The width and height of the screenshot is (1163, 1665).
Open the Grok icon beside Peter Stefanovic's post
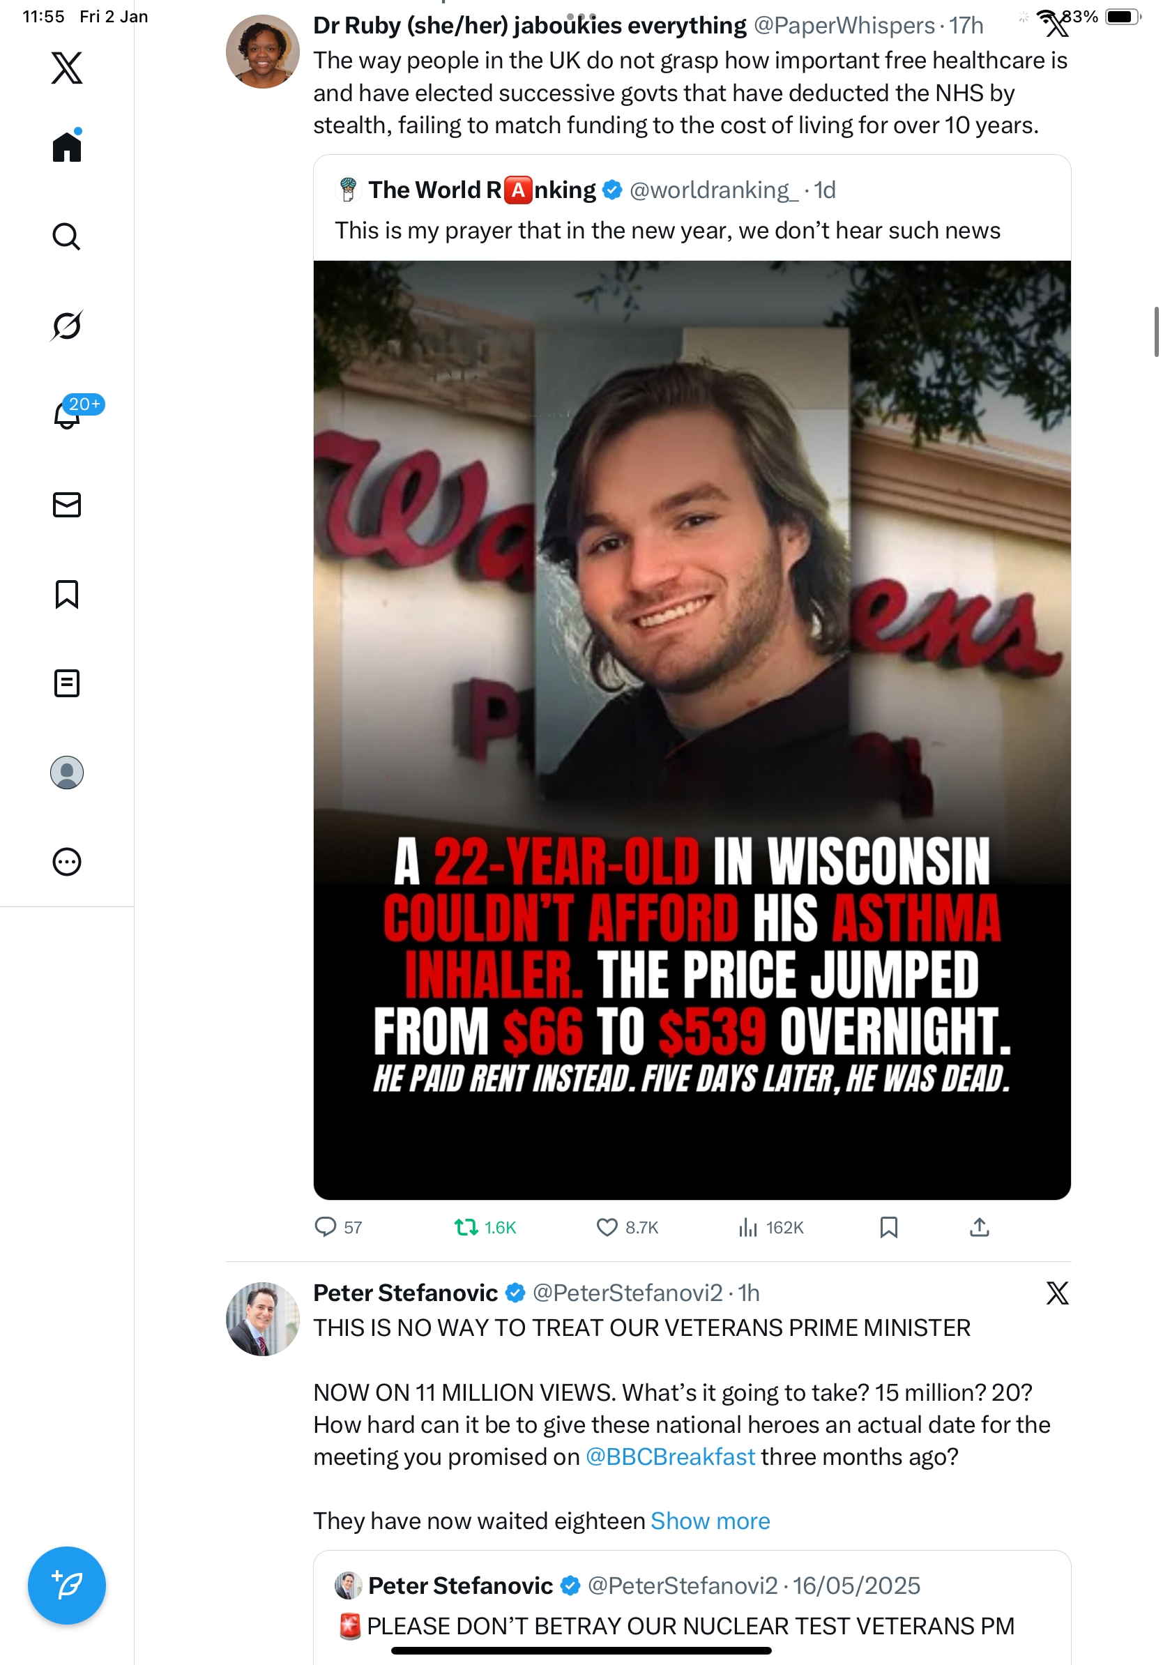[x=1057, y=1293]
